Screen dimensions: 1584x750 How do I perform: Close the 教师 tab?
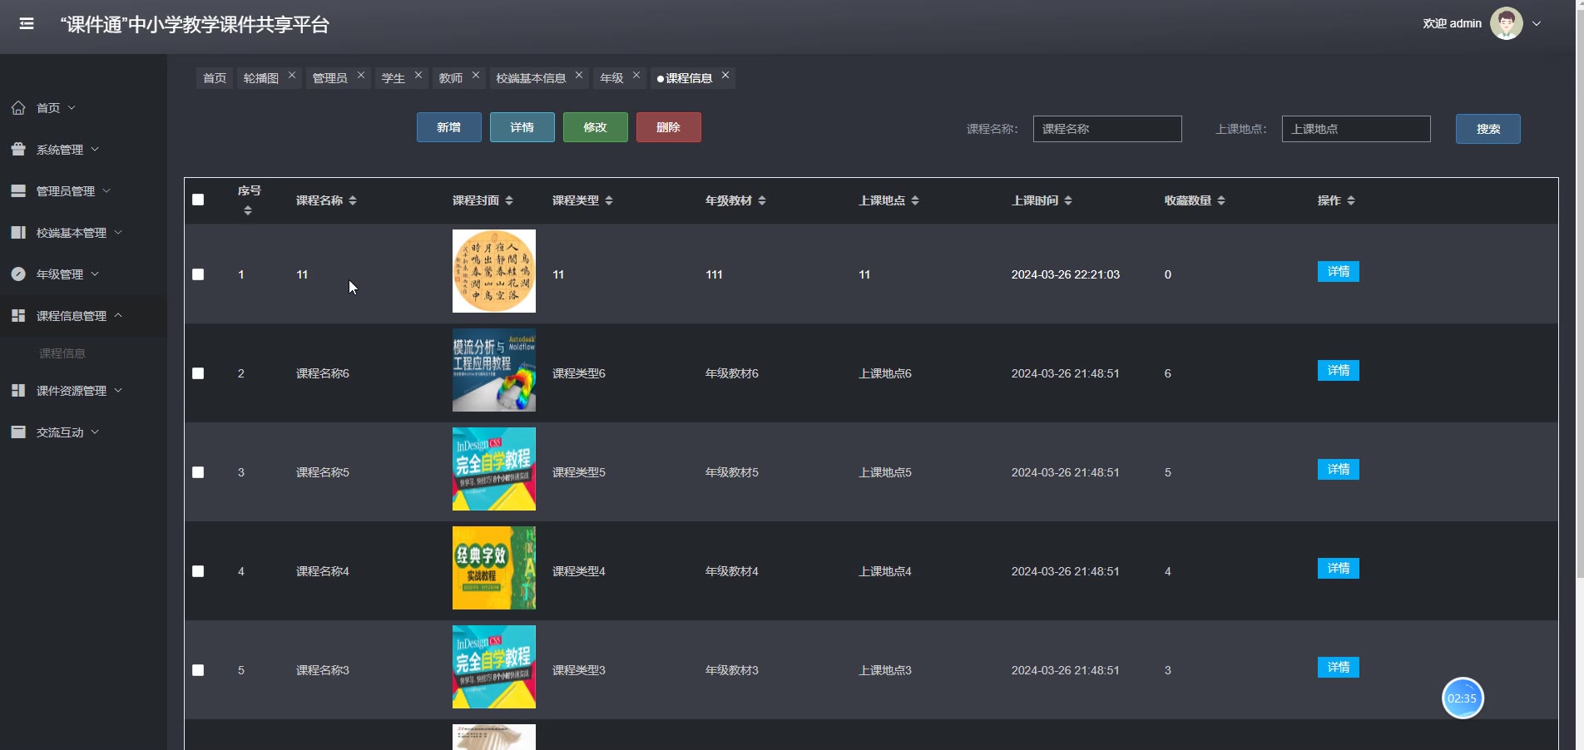point(476,75)
